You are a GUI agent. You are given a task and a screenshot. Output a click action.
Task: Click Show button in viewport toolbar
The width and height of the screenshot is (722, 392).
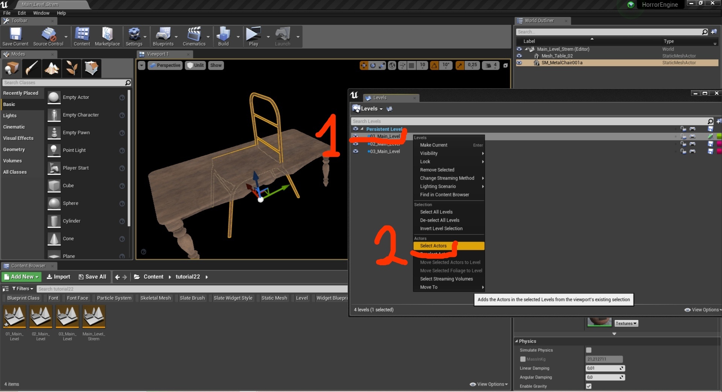216,65
